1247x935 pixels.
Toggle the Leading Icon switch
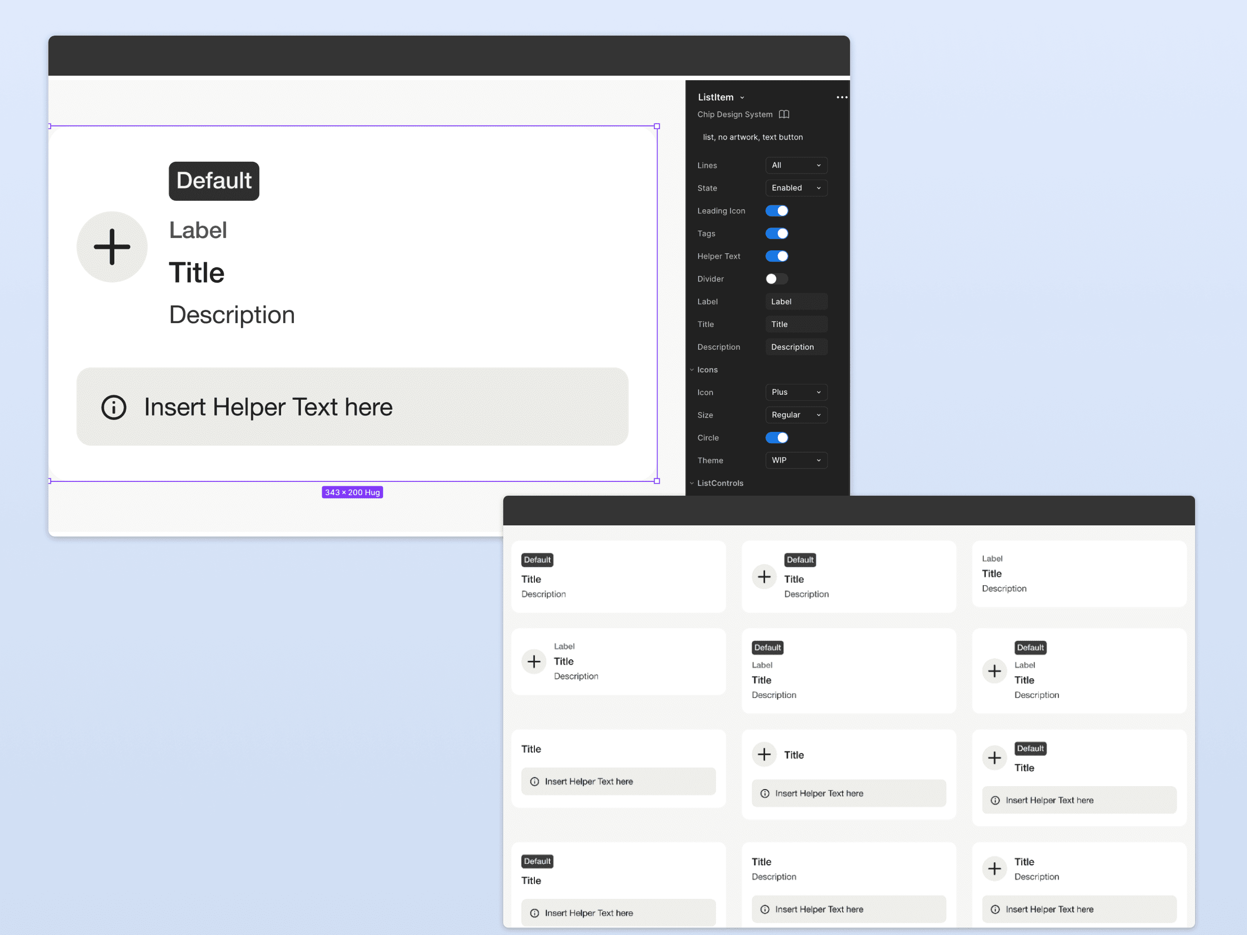point(776,211)
